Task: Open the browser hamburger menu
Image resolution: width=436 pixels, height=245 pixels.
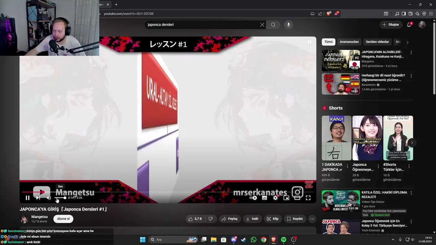Action: (x=431, y=14)
